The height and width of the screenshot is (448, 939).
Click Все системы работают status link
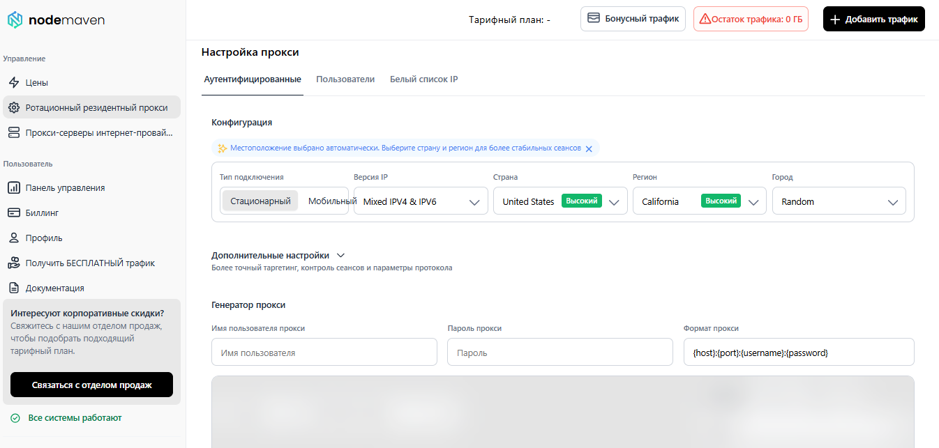pos(75,418)
